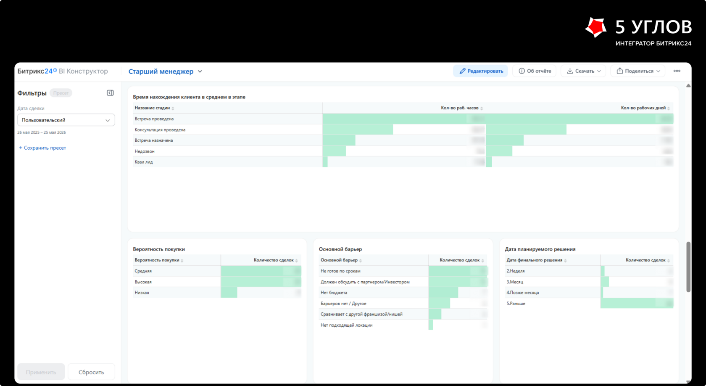Sort the Вероятность покупки column header
The height and width of the screenshot is (386, 706).
[159, 260]
